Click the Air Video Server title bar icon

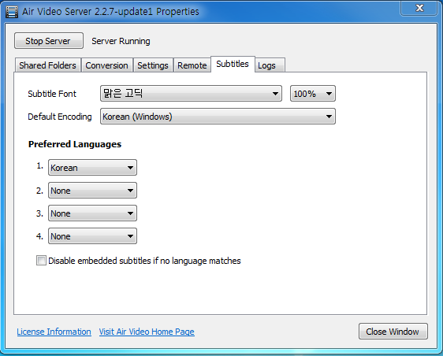[12, 12]
